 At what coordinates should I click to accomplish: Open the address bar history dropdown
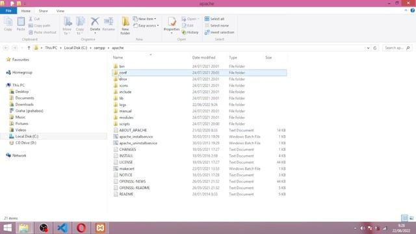[369, 48]
